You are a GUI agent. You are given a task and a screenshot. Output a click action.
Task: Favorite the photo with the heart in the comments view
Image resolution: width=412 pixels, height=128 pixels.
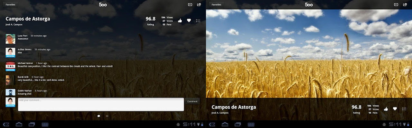189,20
